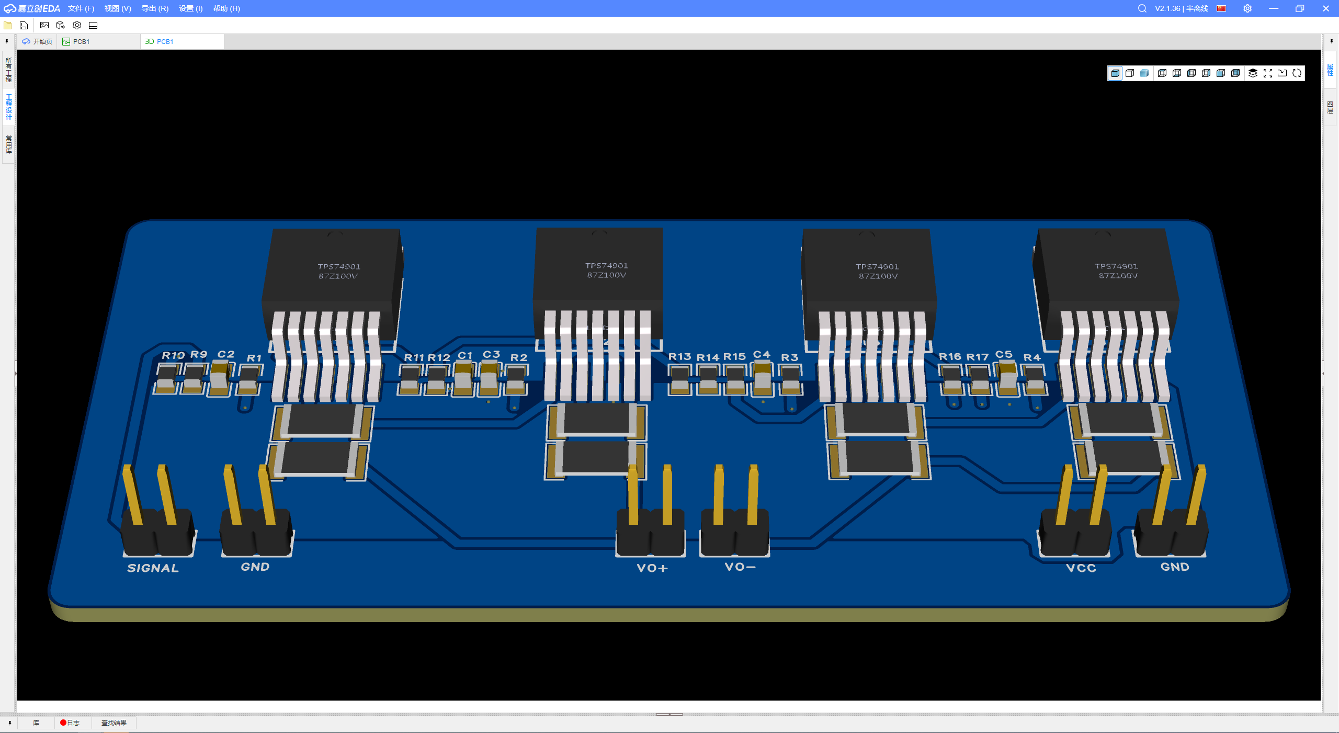Open the 文件 (F) menu
1339x733 pixels.
click(x=81, y=8)
